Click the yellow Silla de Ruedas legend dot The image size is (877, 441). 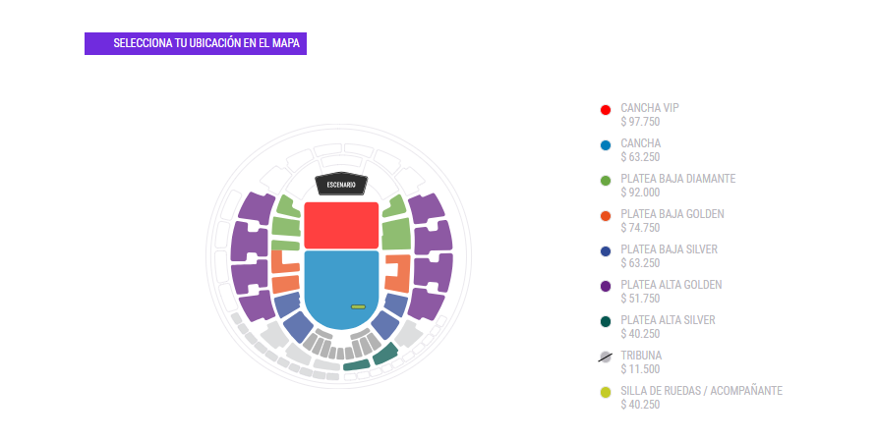click(x=606, y=392)
